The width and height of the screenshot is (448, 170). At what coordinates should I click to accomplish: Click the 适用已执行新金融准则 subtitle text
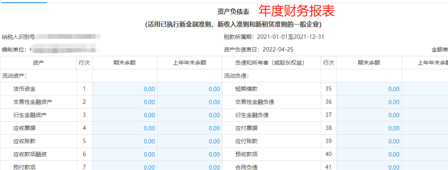[x=234, y=25]
